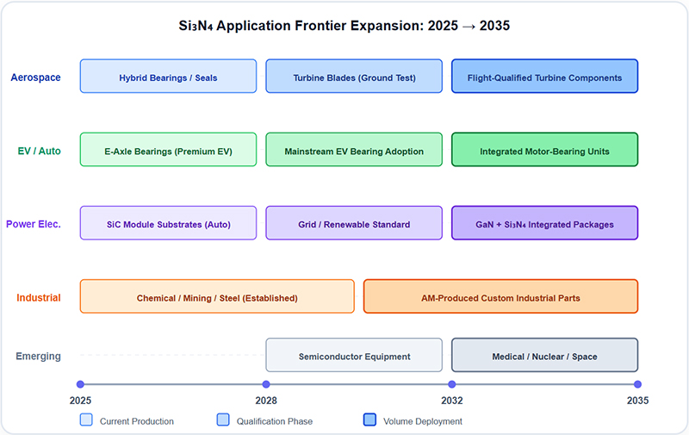689x435 pixels.
Task: Click the Medical / Nuclear / Space box
Action: (545, 355)
